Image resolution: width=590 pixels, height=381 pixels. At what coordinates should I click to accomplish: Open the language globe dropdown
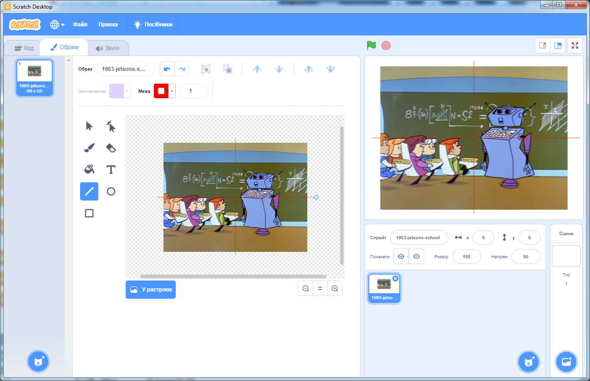pos(57,25)
